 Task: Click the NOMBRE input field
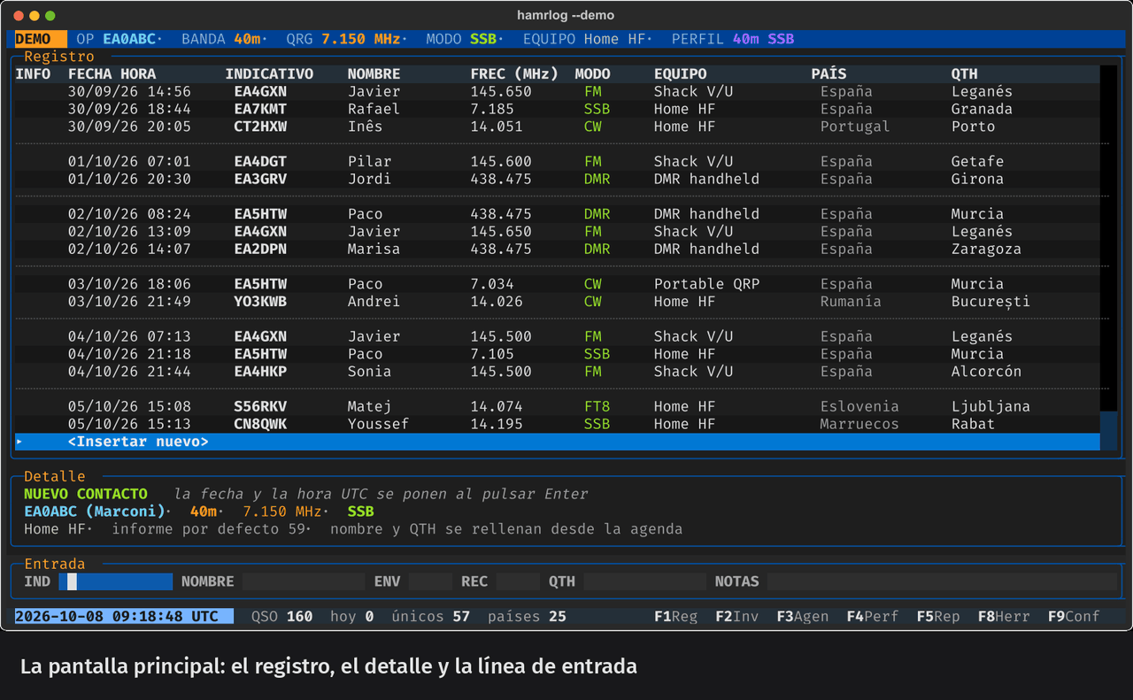304,581
